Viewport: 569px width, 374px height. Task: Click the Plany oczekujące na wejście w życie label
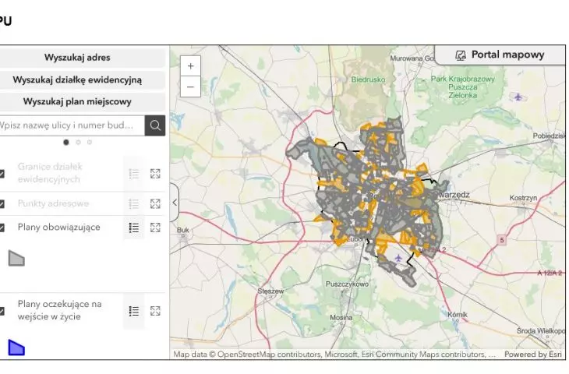(60, 311)
